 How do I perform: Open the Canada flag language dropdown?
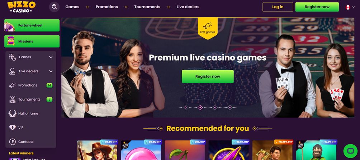(x=350, y=7)
